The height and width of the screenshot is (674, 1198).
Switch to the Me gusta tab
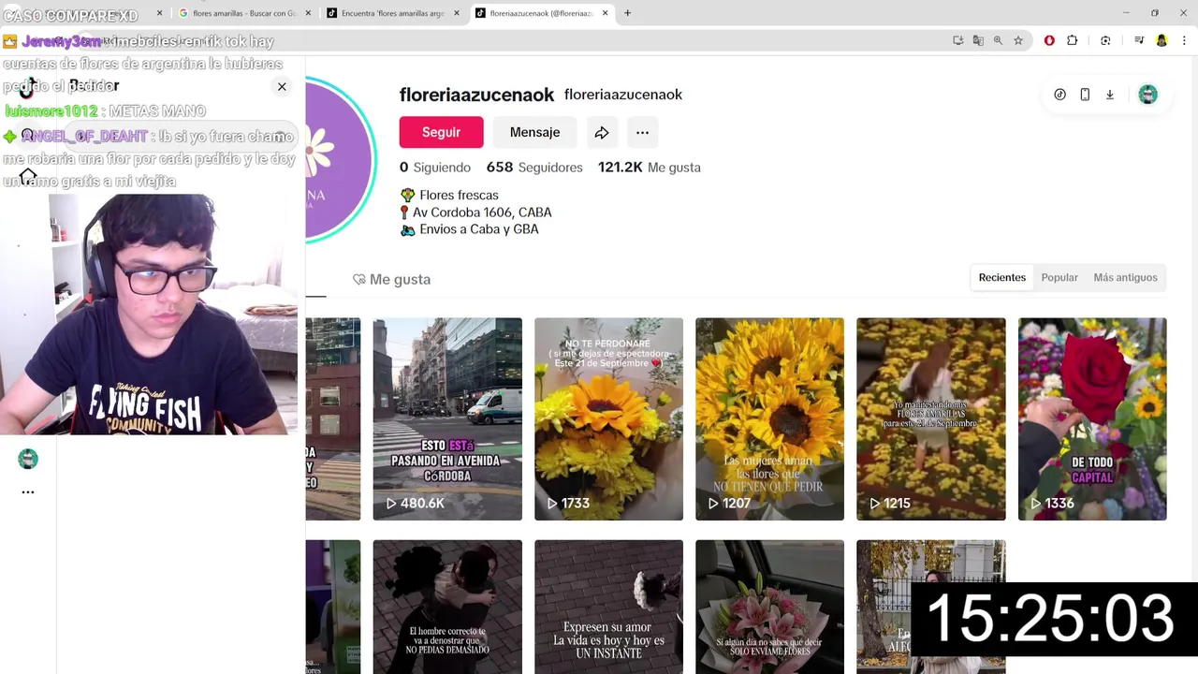point(391,279)
